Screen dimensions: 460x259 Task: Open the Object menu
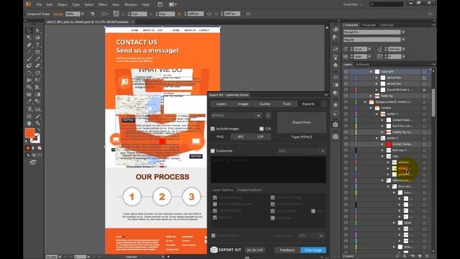tap(62, 4)
